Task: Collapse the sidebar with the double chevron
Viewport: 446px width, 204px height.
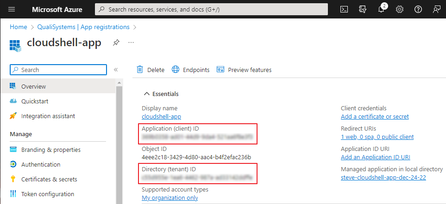Action: coord(116,70)
